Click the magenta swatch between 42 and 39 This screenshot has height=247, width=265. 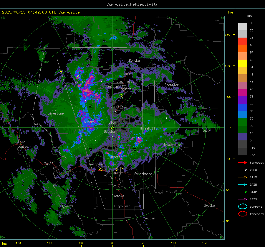pos(243,93)
